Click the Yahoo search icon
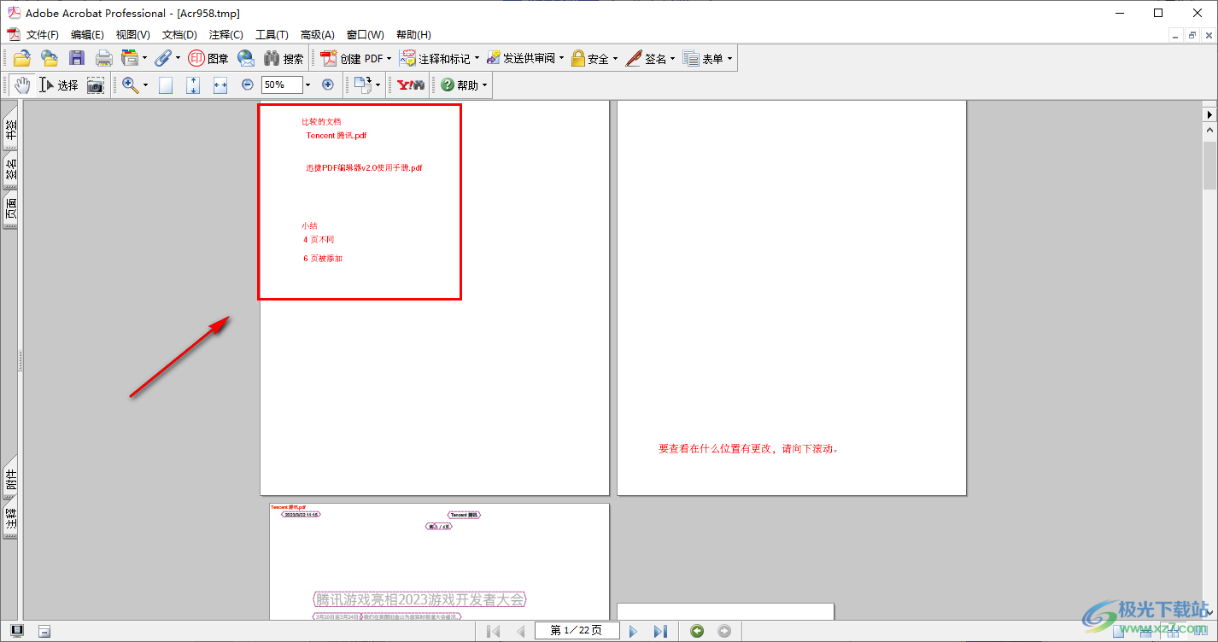 [411, 85]
